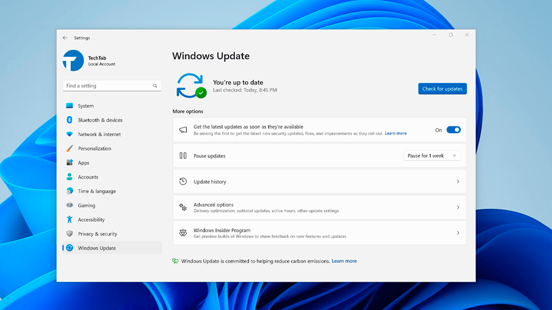The width and height of the screenshot is (552, 310).
Task: Expand Update history chevron
Action: pyautogui.click(x=458, y=181)
